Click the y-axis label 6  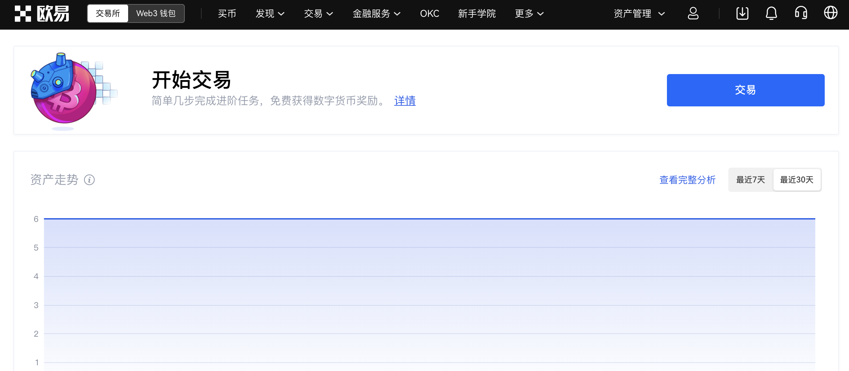point(36,219)
